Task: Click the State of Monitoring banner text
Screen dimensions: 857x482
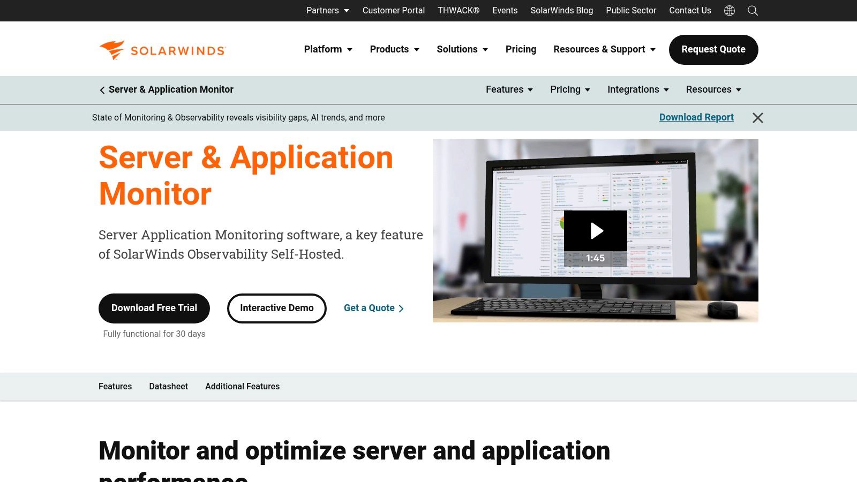Action: click(238, 118)
